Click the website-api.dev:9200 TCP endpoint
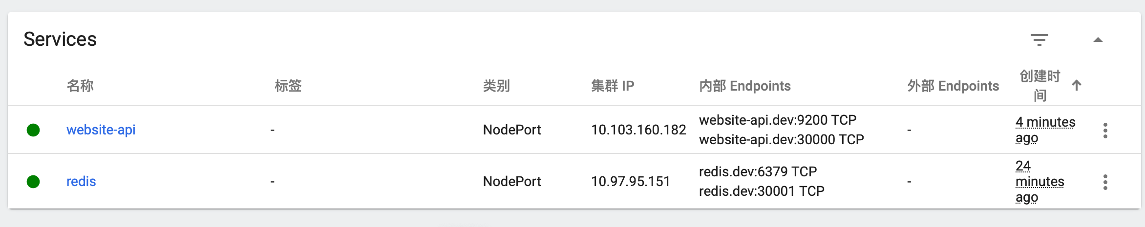This screenshot has width=1145, height=227. click(x=778, y=120)
